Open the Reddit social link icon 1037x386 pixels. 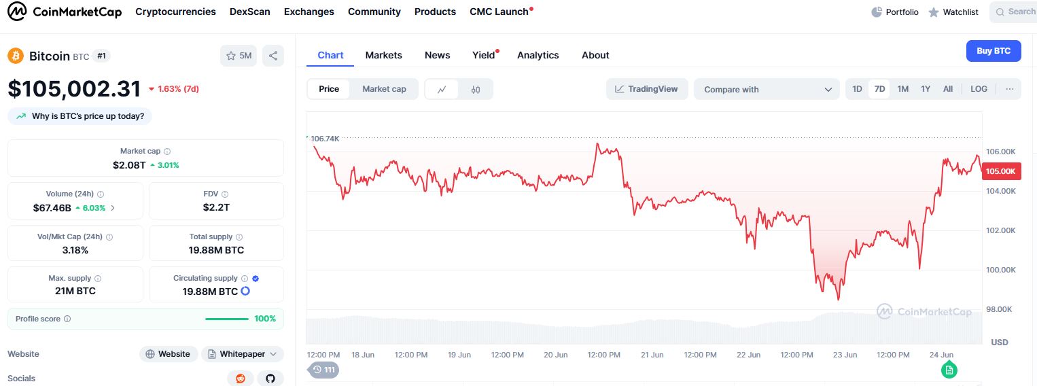(241, 379)
